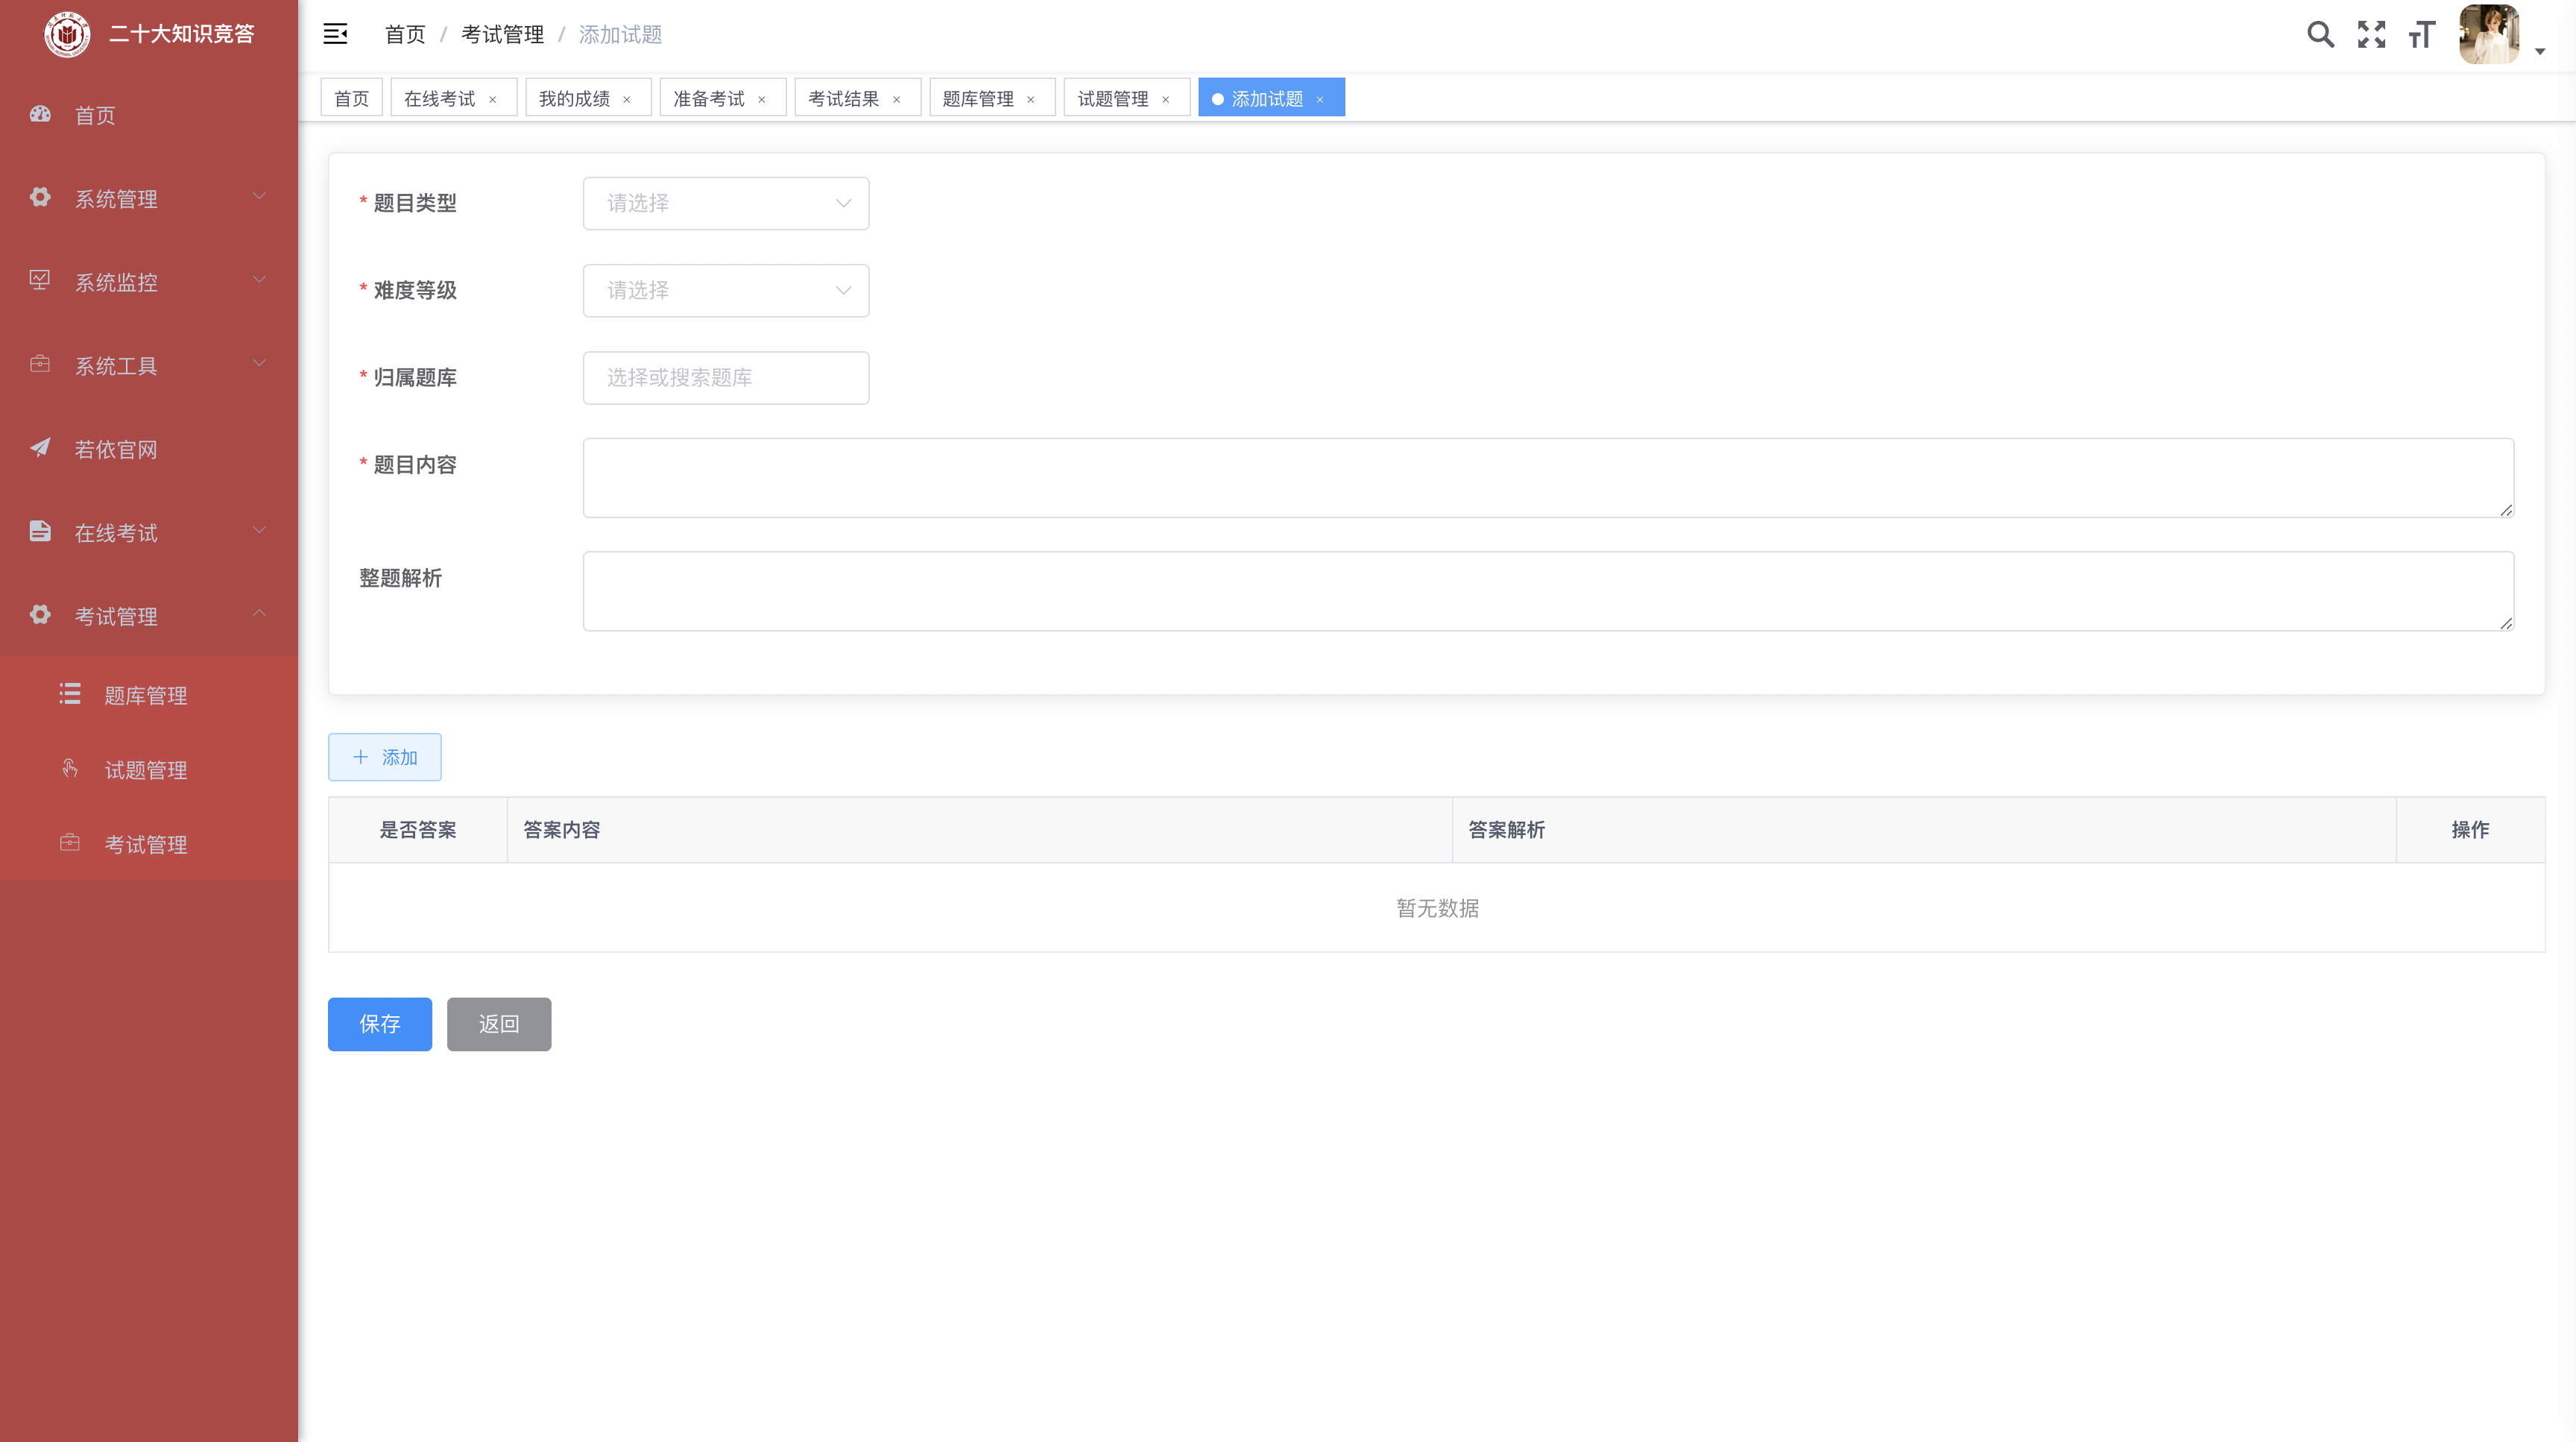Toggle fullscreen mode icon
The width and height of the screenshot is (2576, 1442).
[x=2371, y=35]
